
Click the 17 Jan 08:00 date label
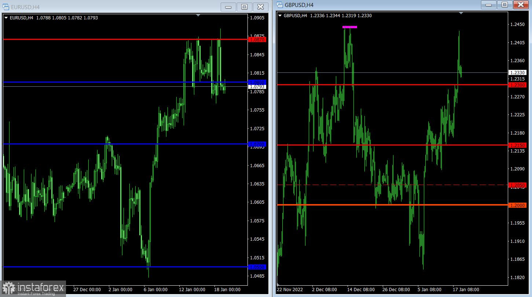tap(467, 290)
